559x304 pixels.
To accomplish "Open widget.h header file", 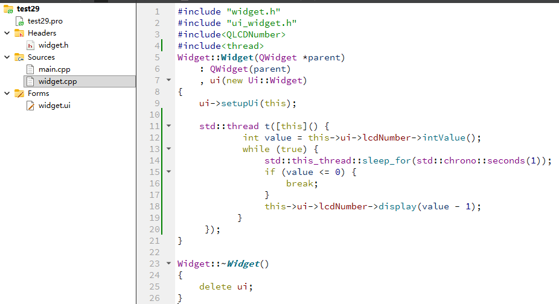I will [53, 45].
